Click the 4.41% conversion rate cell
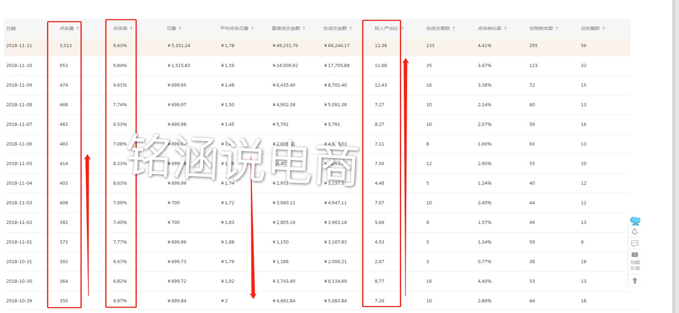The width and height of the screenshot is (679, 313). pyautogui.click(x=485, y=46)
